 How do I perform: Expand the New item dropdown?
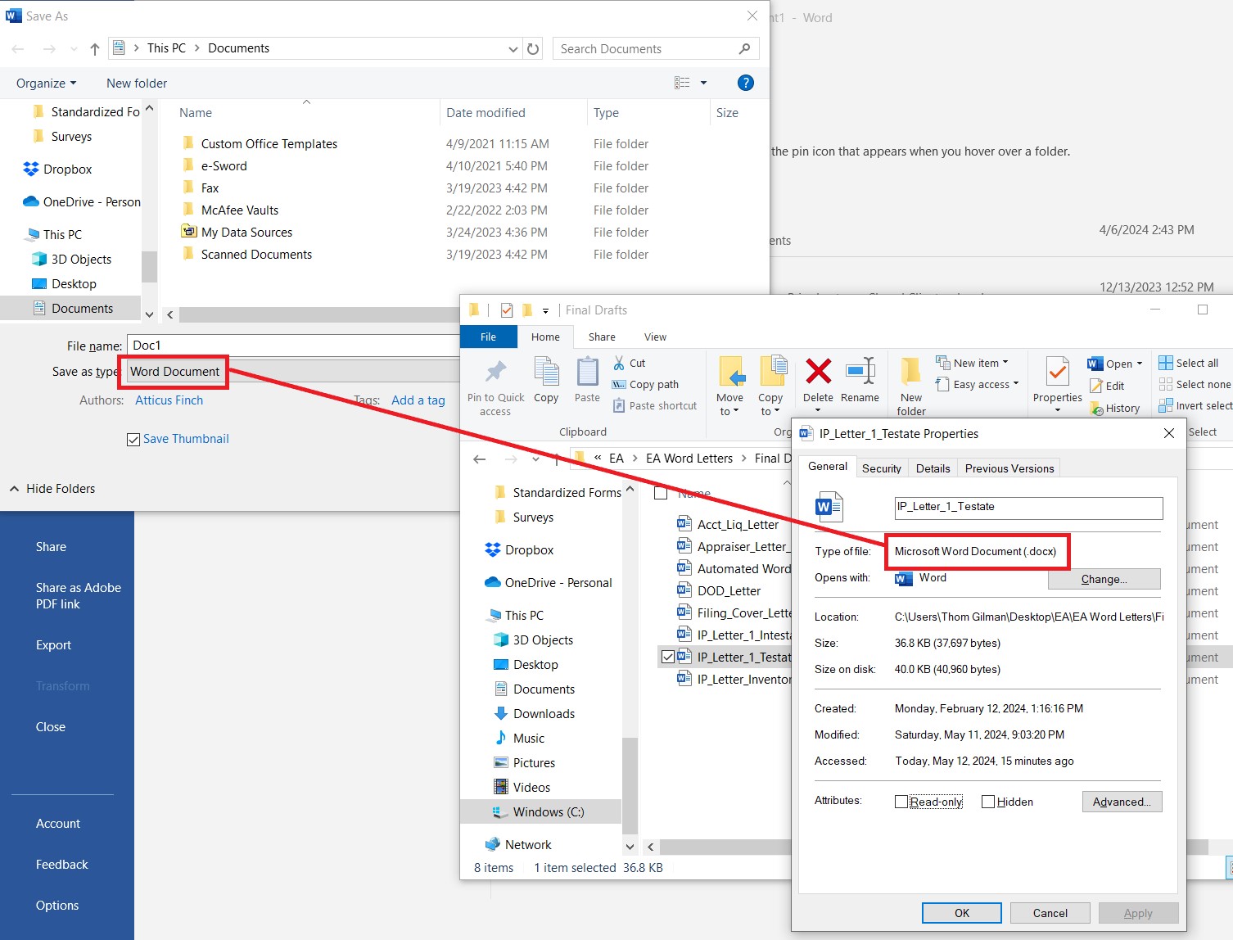(972, 363)
